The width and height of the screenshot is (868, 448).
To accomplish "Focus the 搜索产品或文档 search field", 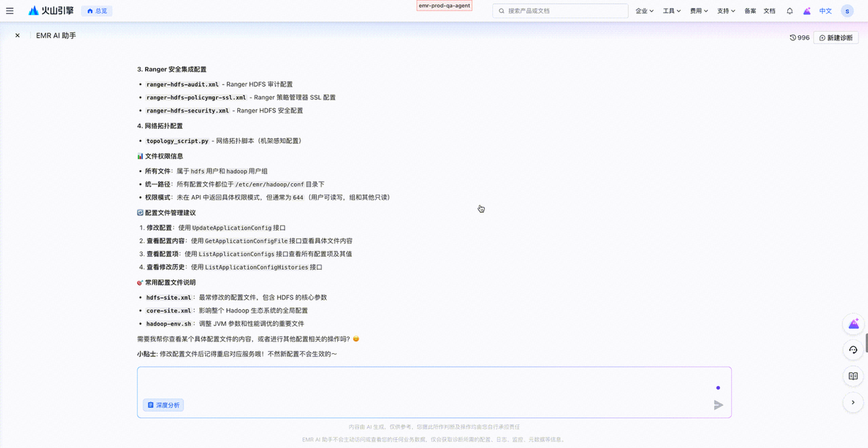I will (x=561, y=11).
